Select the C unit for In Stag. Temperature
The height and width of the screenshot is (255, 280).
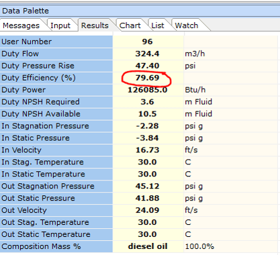tap(188, 162)
